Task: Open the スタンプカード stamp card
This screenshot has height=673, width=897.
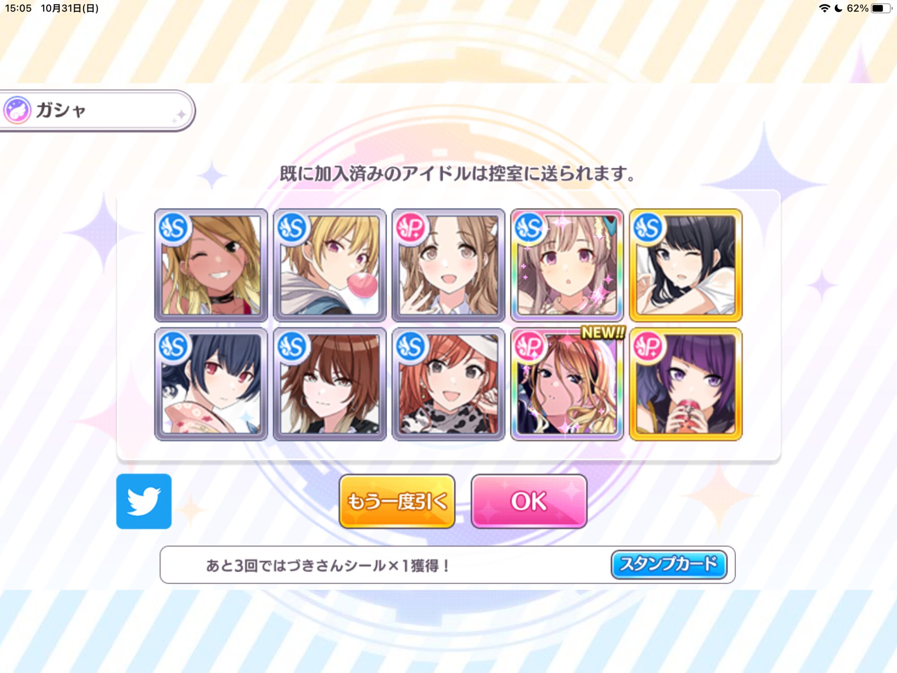Action: tap(668, 564)
